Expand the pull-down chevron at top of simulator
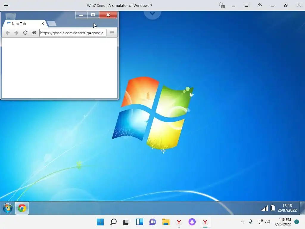The height and width of the screenshot is (229, 305). (152, 14)
